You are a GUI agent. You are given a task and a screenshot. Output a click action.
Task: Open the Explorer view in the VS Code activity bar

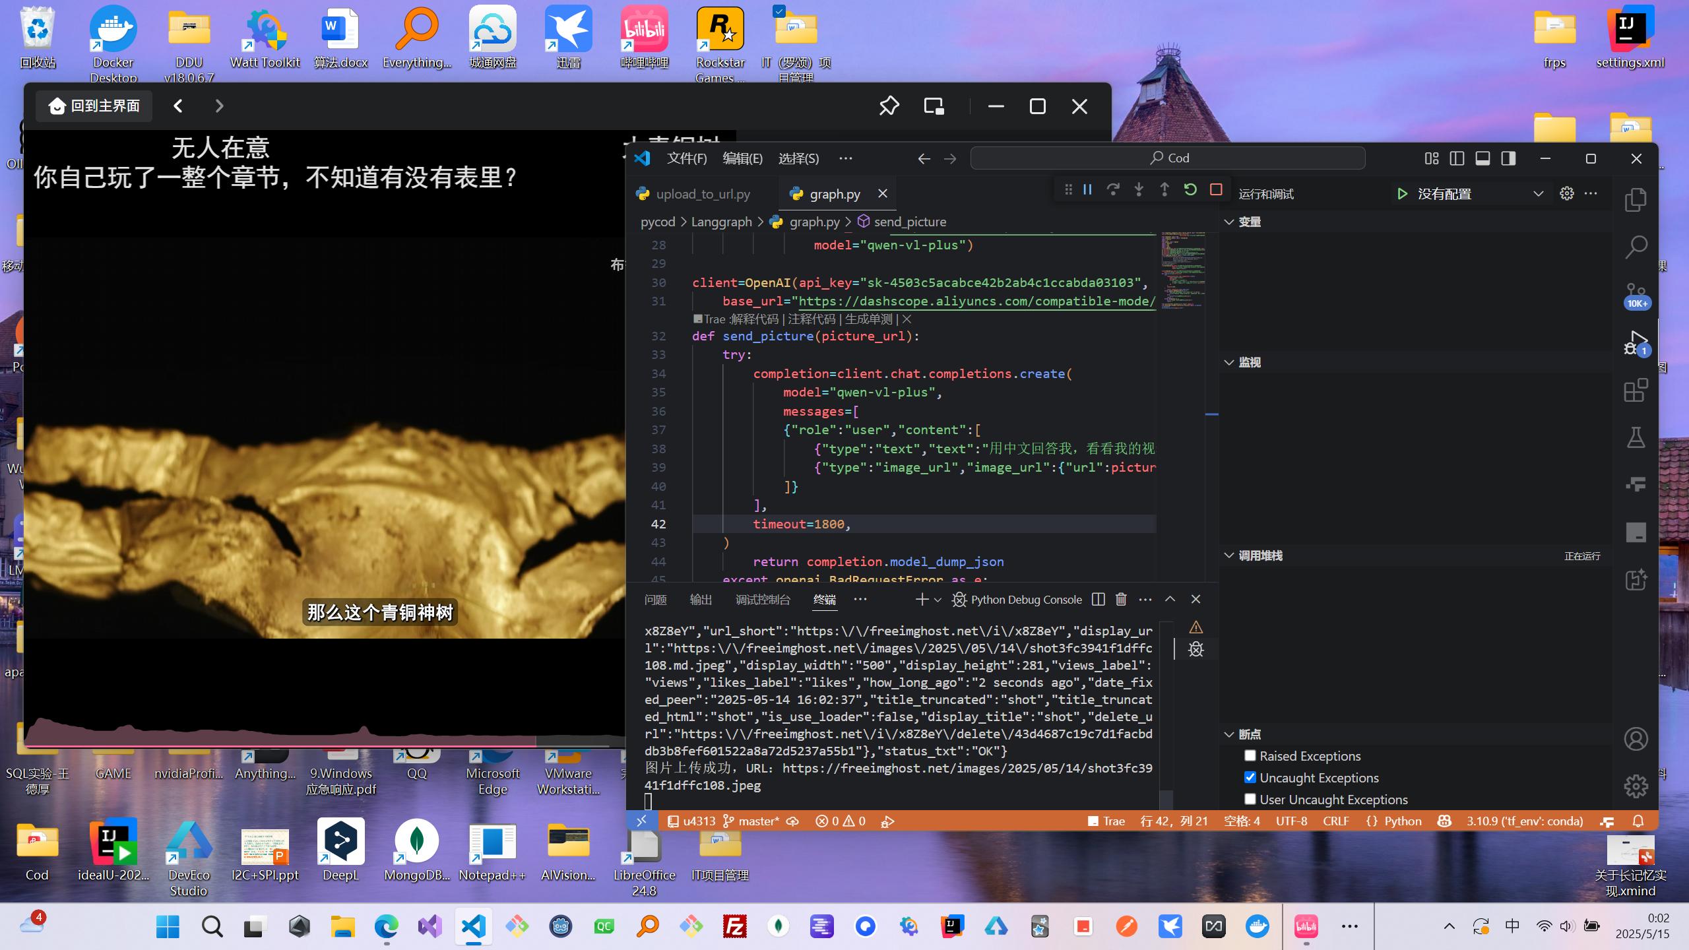click(1636, 200)
